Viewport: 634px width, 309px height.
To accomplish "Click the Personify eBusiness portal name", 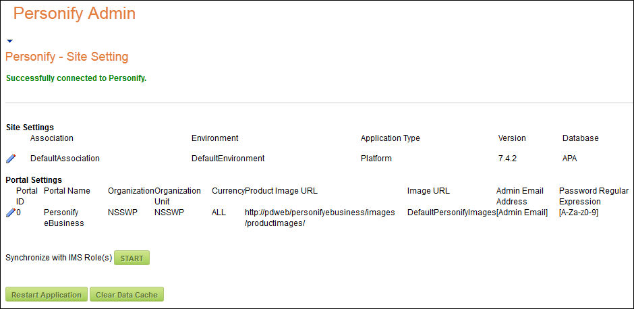I will click(x=63, y=218).
